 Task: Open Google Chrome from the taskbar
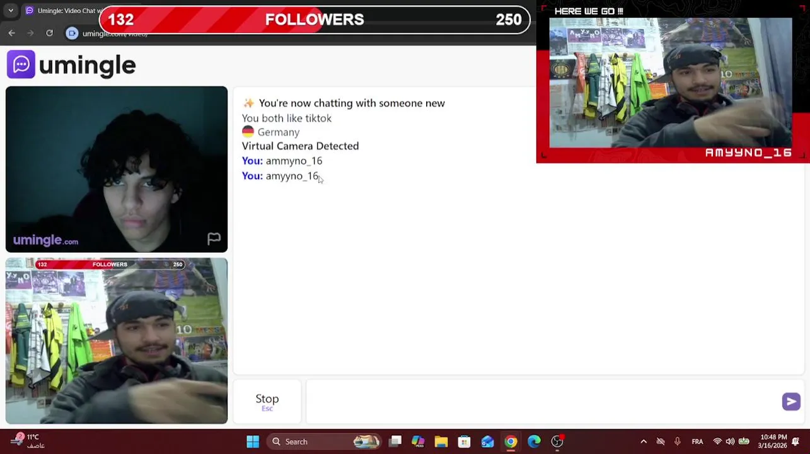click(511, 441)
